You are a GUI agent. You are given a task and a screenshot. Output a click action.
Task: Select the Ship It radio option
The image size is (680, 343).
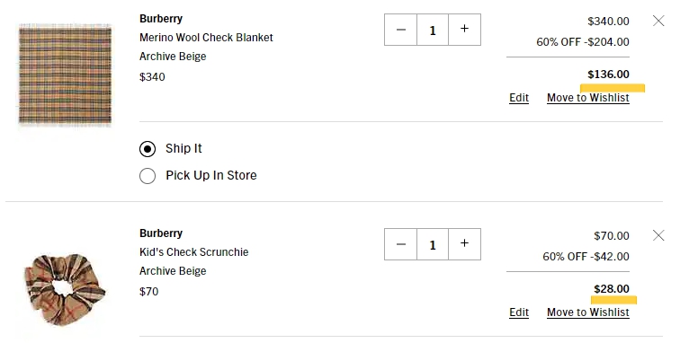tap(148, 149)
